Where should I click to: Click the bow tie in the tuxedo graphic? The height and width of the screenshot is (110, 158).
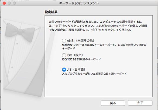point(20,32)
